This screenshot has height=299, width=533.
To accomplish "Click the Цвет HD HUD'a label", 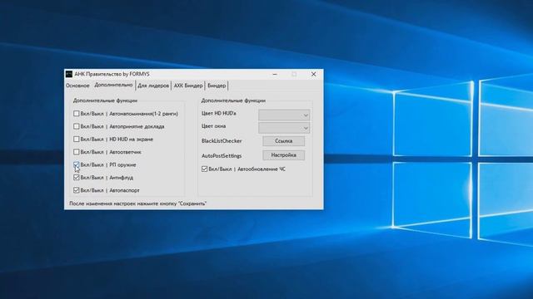I will tap(218, 113).
